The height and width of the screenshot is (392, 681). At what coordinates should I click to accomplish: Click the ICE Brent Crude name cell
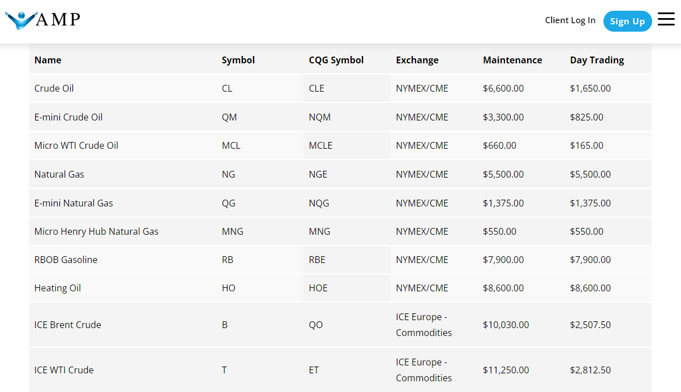pyautogui.click(x=67, y=325)
